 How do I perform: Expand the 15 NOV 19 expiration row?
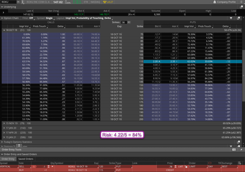tap(4, 123)
